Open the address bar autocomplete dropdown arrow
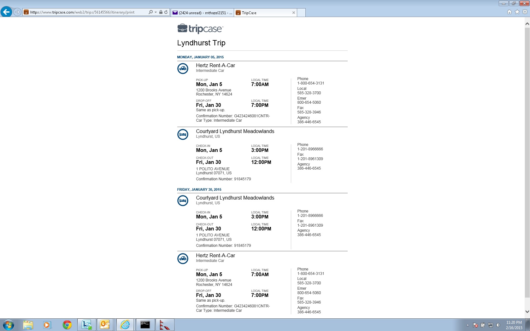 tap(156, 12)
